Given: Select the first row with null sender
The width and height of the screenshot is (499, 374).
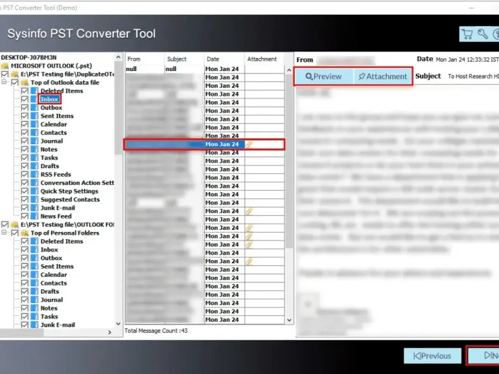Looking at the screenshot, I should click(205, 69).
